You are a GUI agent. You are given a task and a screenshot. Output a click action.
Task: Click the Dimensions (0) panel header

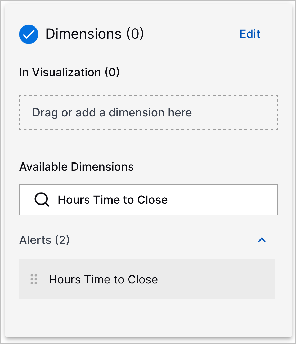[x=95, y=34]
